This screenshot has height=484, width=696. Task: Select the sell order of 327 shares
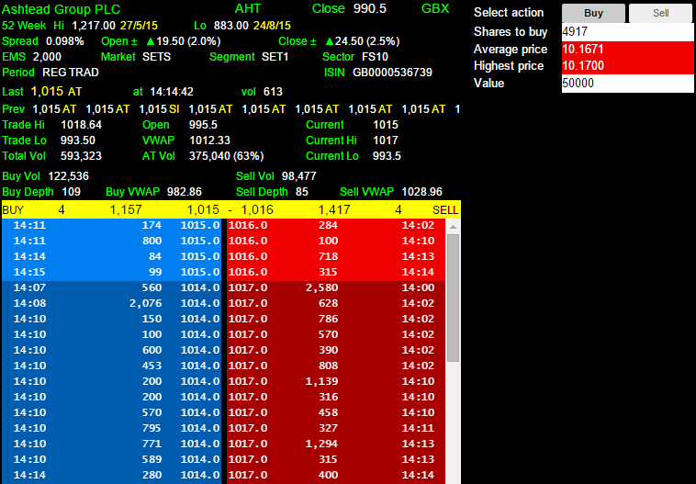(x=336, y=428)
